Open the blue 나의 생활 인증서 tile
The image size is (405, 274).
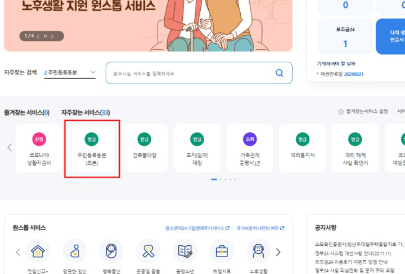(x=390, y=36)
